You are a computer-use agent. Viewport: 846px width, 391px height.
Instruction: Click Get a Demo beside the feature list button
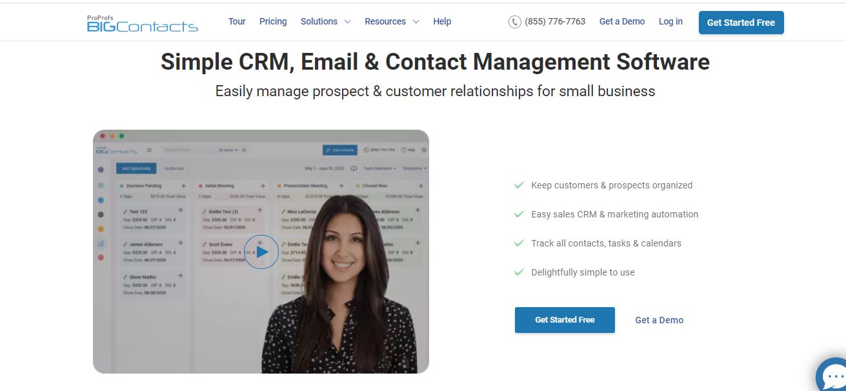[x=659, y=320]
